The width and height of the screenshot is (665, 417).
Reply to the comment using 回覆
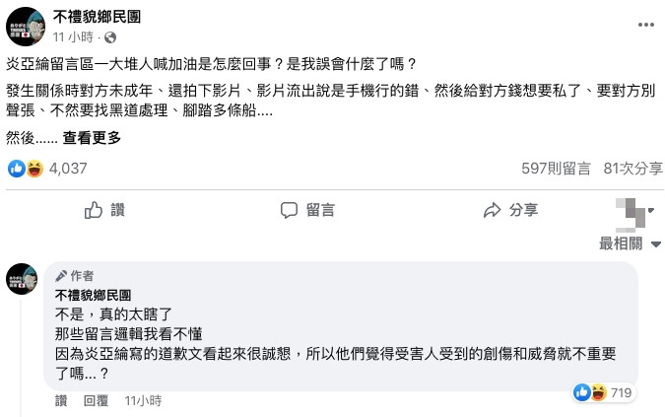click(x=96, y=401)
